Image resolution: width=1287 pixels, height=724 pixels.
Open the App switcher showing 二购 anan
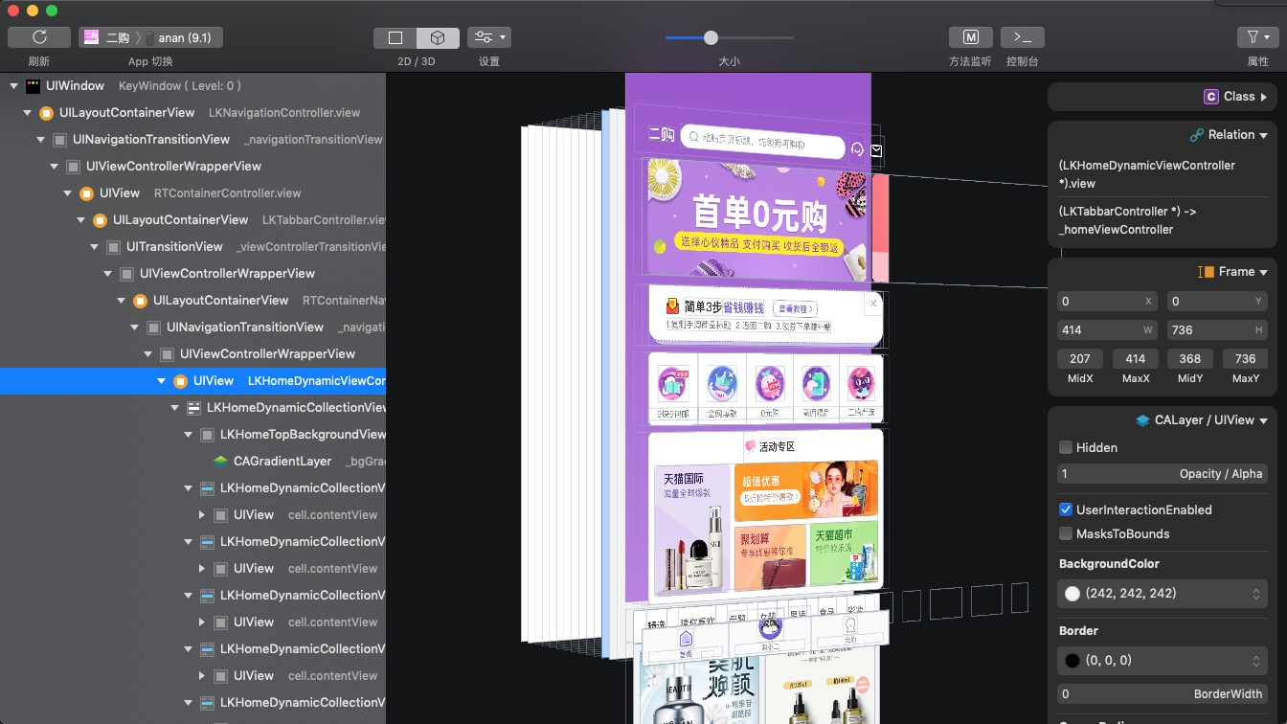click(151, 37)
